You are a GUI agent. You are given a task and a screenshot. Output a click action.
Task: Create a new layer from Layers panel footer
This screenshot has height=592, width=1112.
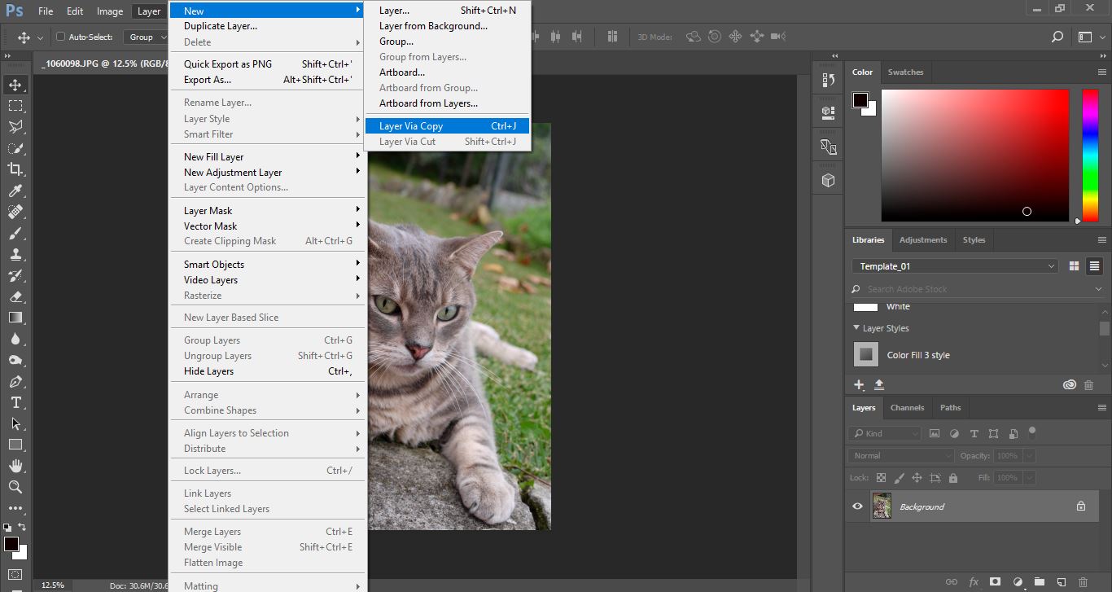coord(1061,581)
